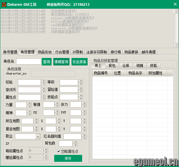The image size is (179, 167).
Task: Open the 职业 dropdown list
Action: (x=38, y=136)
